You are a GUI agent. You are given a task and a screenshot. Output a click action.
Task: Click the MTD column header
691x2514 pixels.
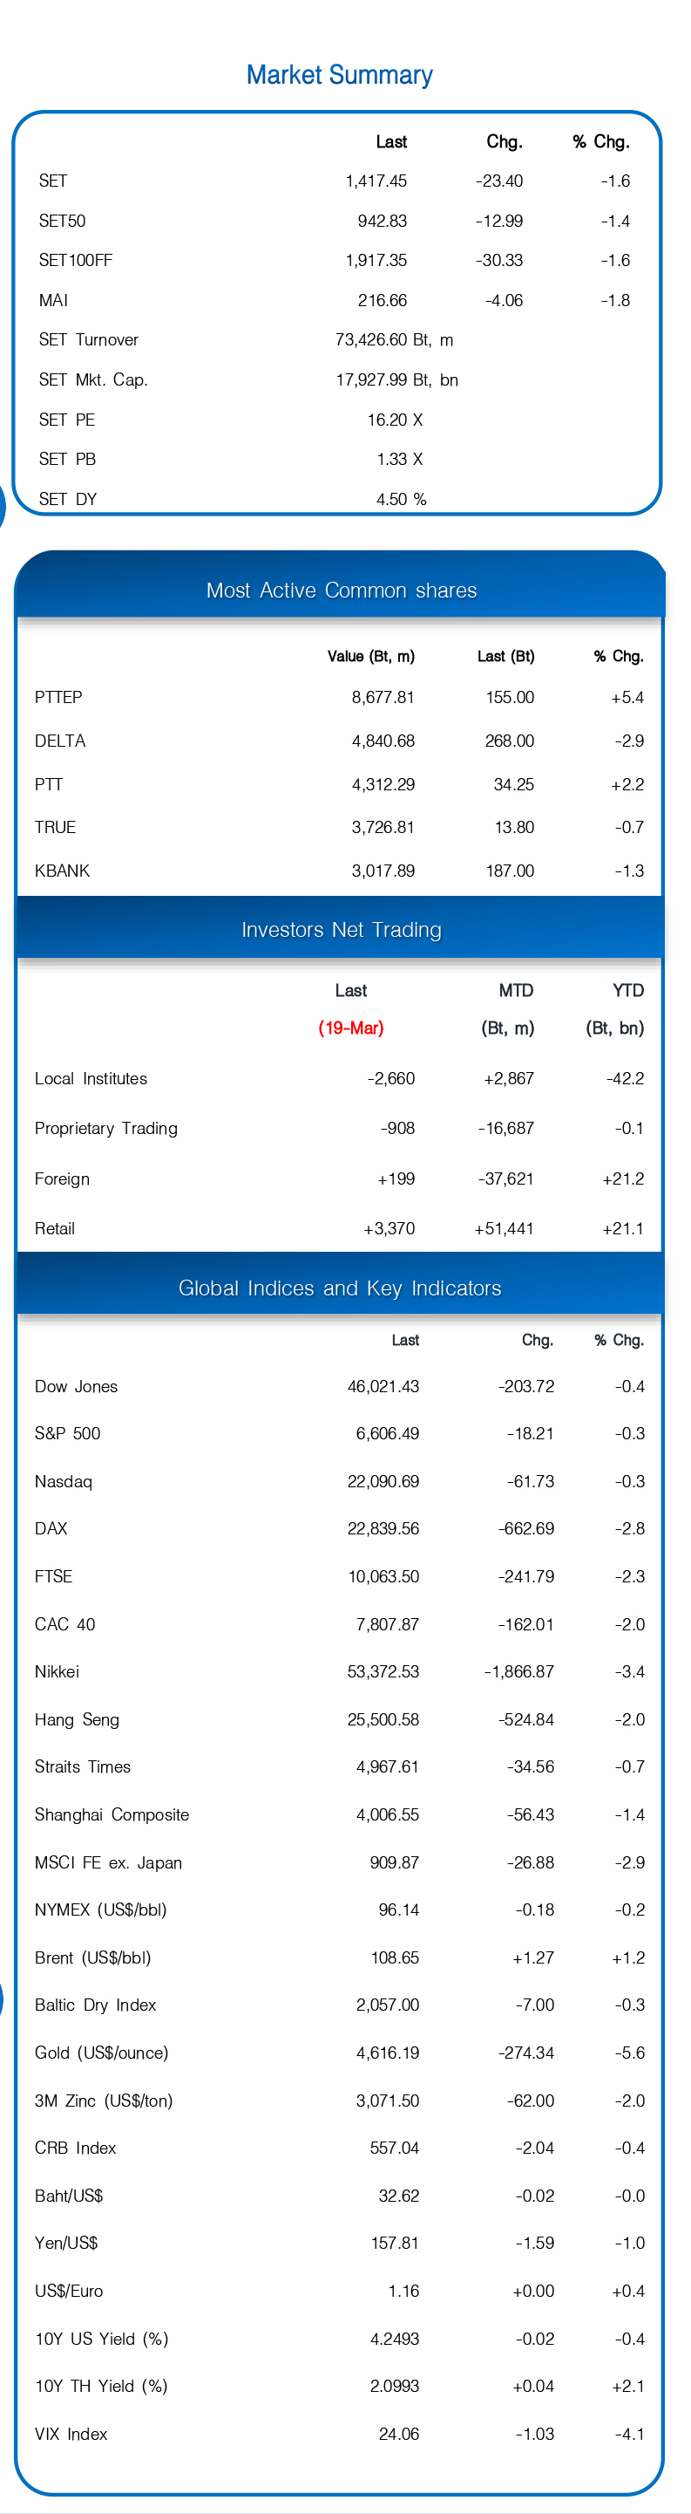coord(516,991)
